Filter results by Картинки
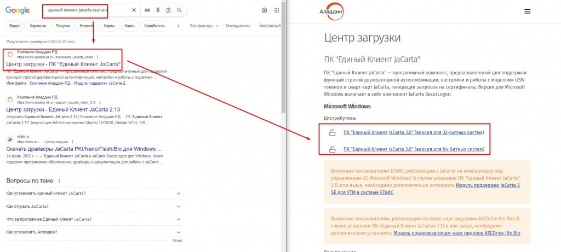The height and width of the screenshot is (252, 561). 38,26
